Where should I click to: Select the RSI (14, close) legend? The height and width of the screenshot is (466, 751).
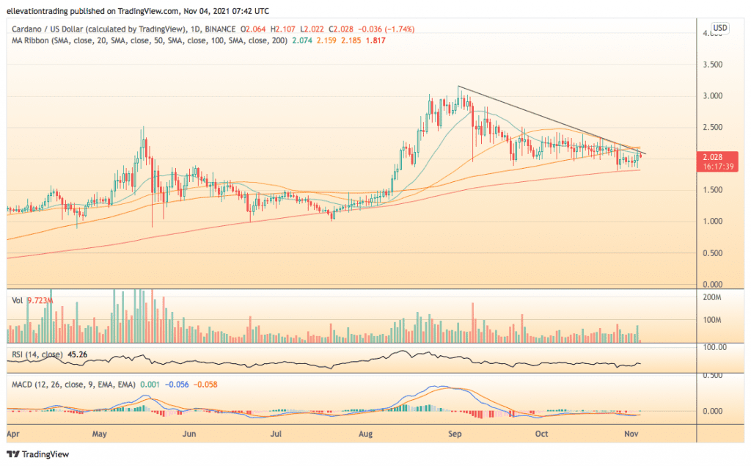37,354
